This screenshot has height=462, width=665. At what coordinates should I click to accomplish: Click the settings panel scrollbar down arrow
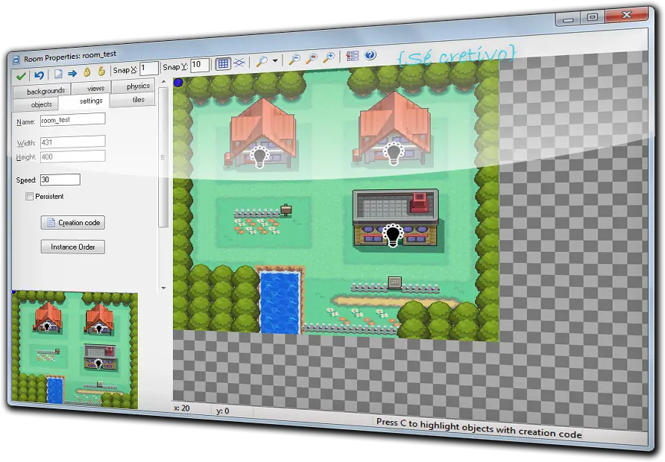[164, 288]
